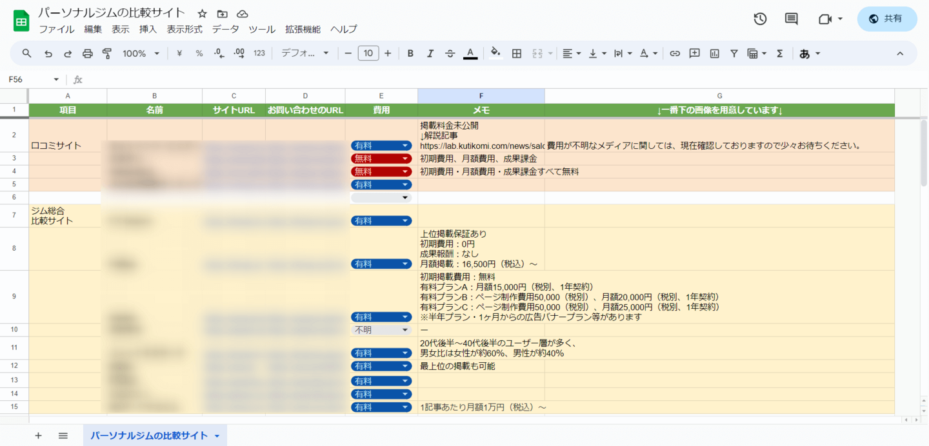Click the functions sigma icon

click(779, 53)
